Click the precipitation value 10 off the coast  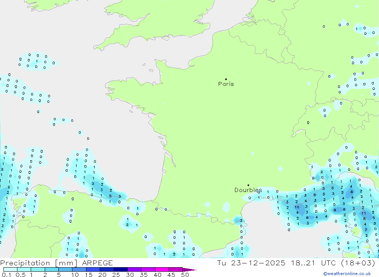coord(297,207)
